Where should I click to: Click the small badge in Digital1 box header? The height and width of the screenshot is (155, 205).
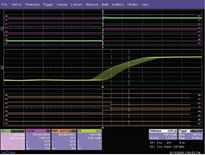coord(48,131)
